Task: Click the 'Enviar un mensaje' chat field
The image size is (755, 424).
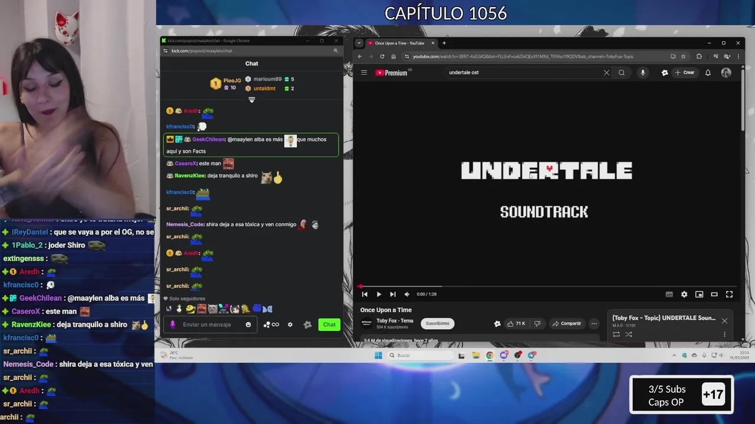Action: pyautogui.click(x=211, y=324)
